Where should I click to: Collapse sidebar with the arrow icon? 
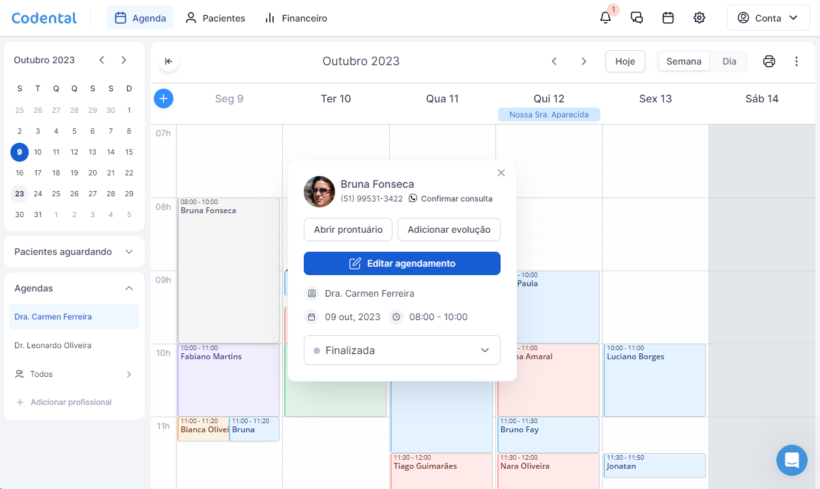168,61
